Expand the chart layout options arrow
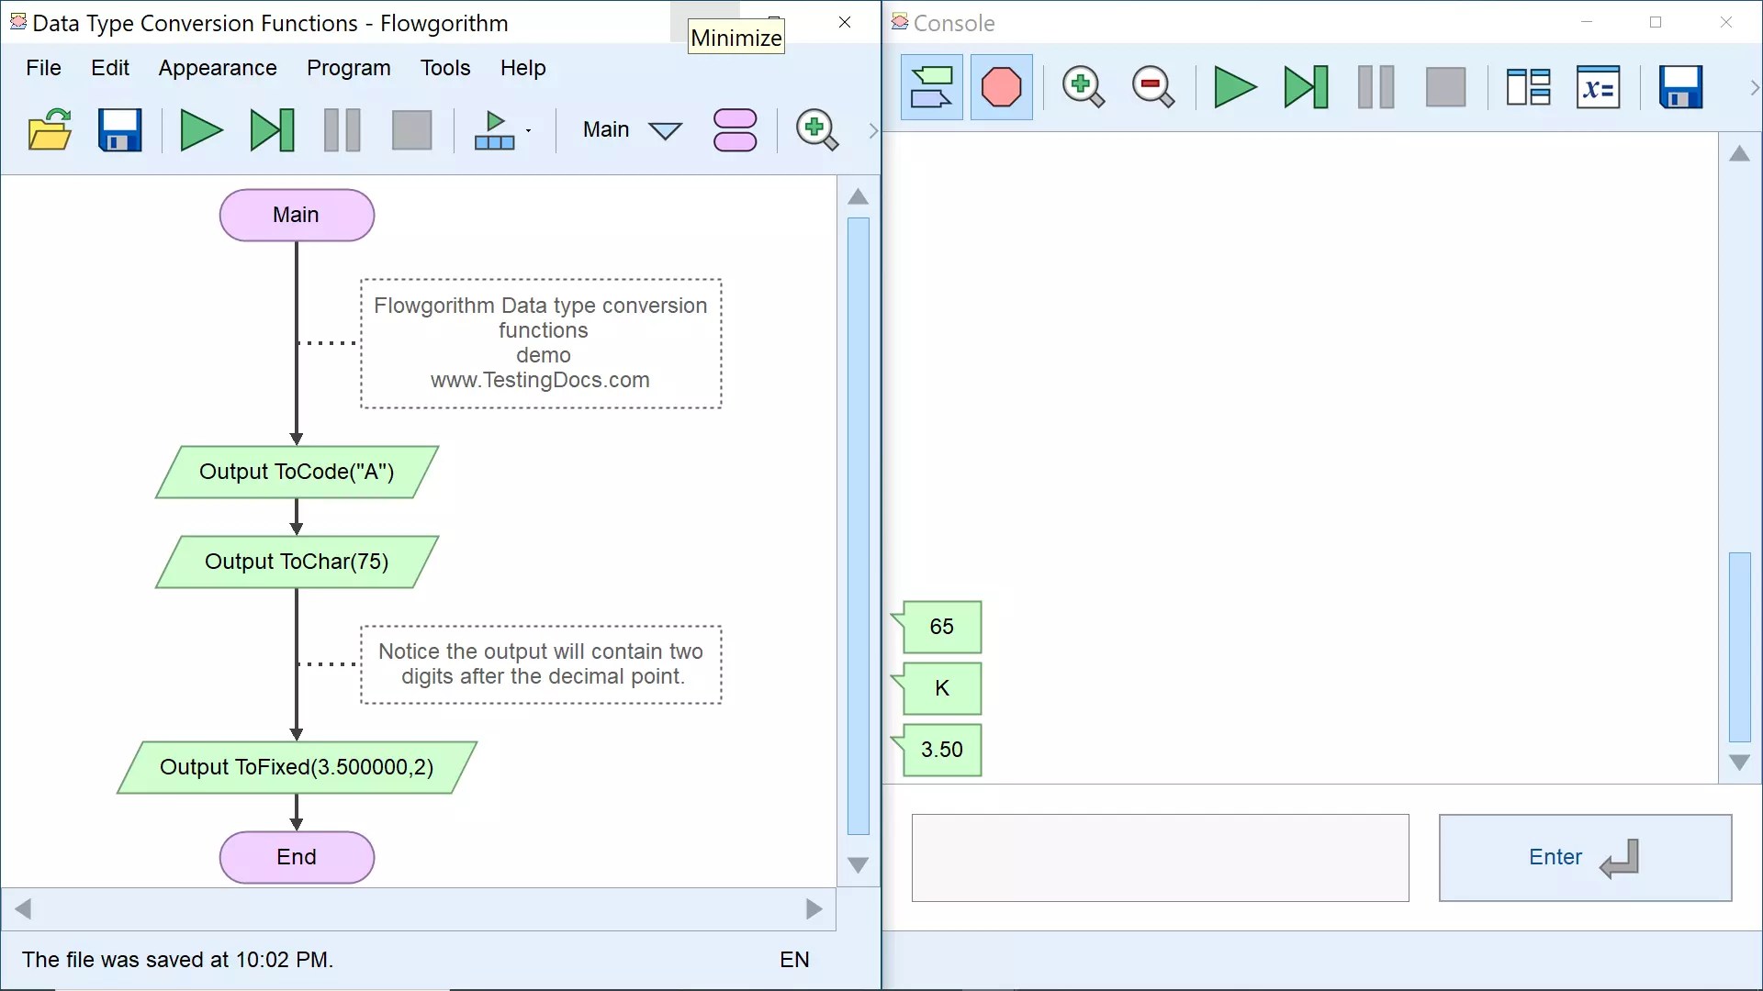Viewport: 1763px width, 991px height. click(x=530, y=130)
